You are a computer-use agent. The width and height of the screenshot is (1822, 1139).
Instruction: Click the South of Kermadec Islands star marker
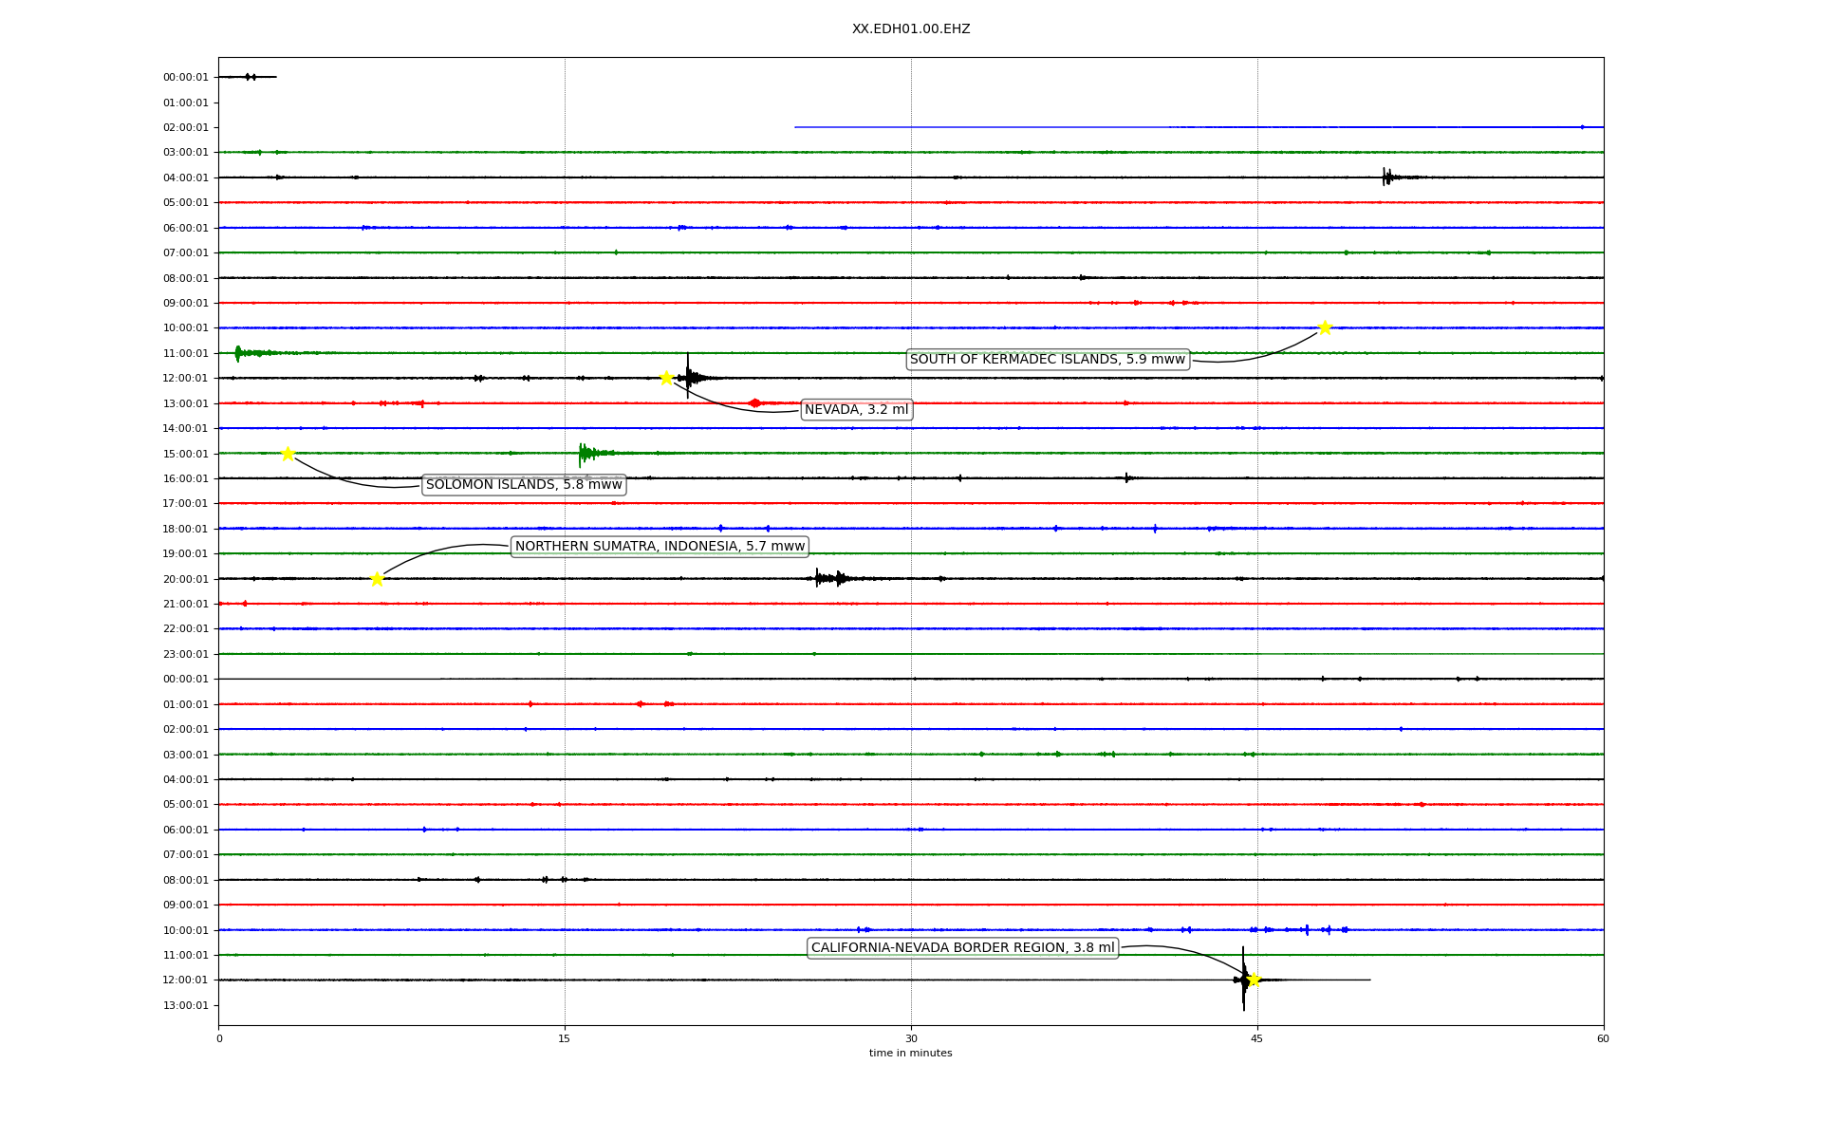[x=1325, y=327]
